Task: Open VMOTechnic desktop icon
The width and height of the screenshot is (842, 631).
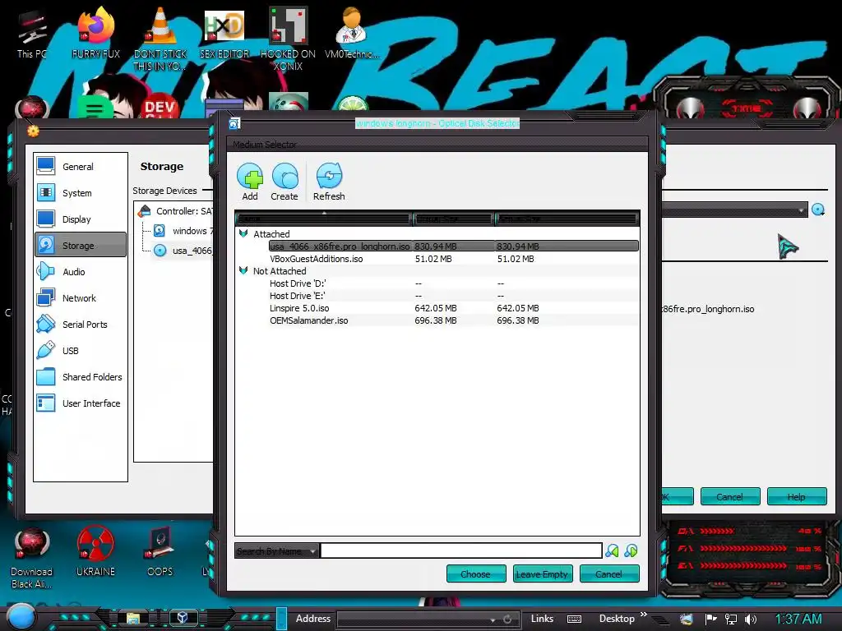Action: click(x=352, y=33)
